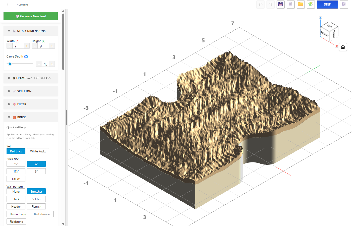Click the green puzzle piece icon
This screenshot has height=226, width=352.
[311, 5]
